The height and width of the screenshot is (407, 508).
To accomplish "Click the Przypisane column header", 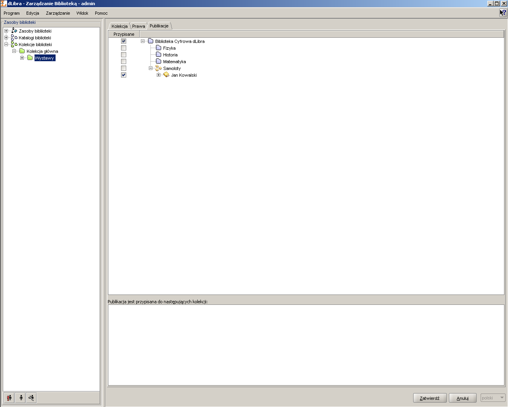I will click(x=124, y=35).
